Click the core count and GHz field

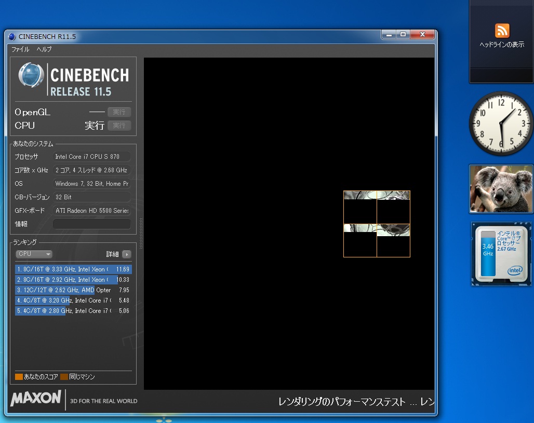pos(91,170)
